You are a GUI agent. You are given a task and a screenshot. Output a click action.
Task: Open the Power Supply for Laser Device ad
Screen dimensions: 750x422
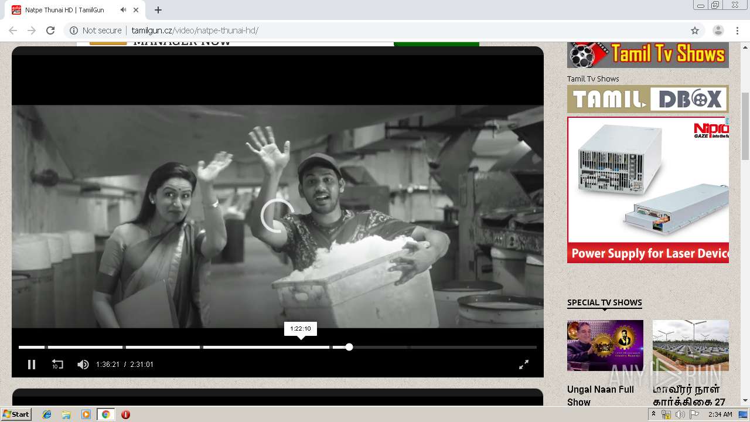[x=648, y=190]
